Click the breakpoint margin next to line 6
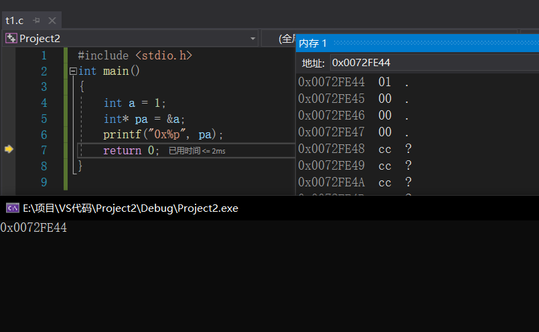 click(9, 134)
